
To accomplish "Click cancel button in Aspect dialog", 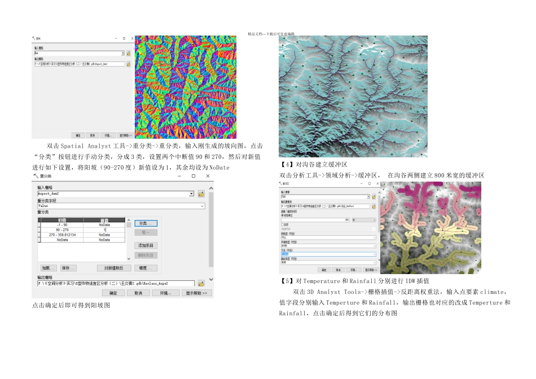I will click(93, 135).
